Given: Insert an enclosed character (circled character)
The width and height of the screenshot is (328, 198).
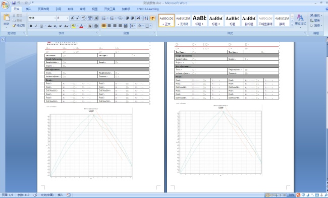Looking at the screenshot, I should click(x=96, y=26).
